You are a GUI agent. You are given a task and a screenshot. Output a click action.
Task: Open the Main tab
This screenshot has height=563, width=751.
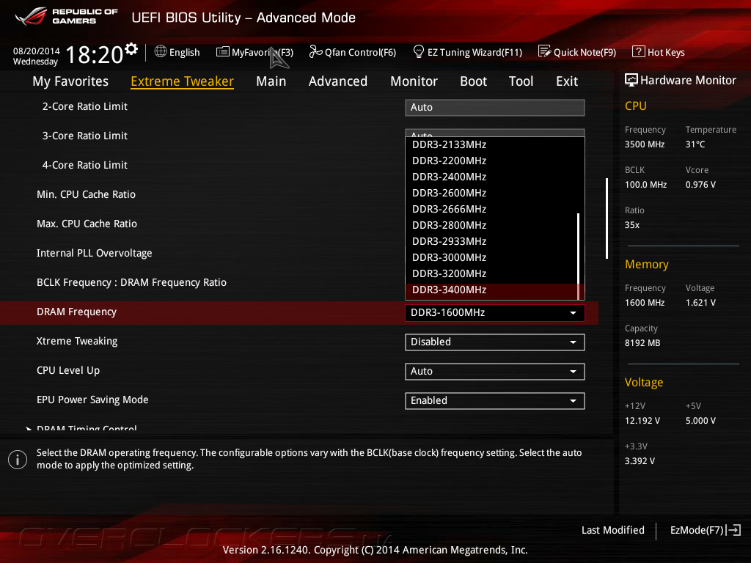pyautogui.click(x=271, y=81)
